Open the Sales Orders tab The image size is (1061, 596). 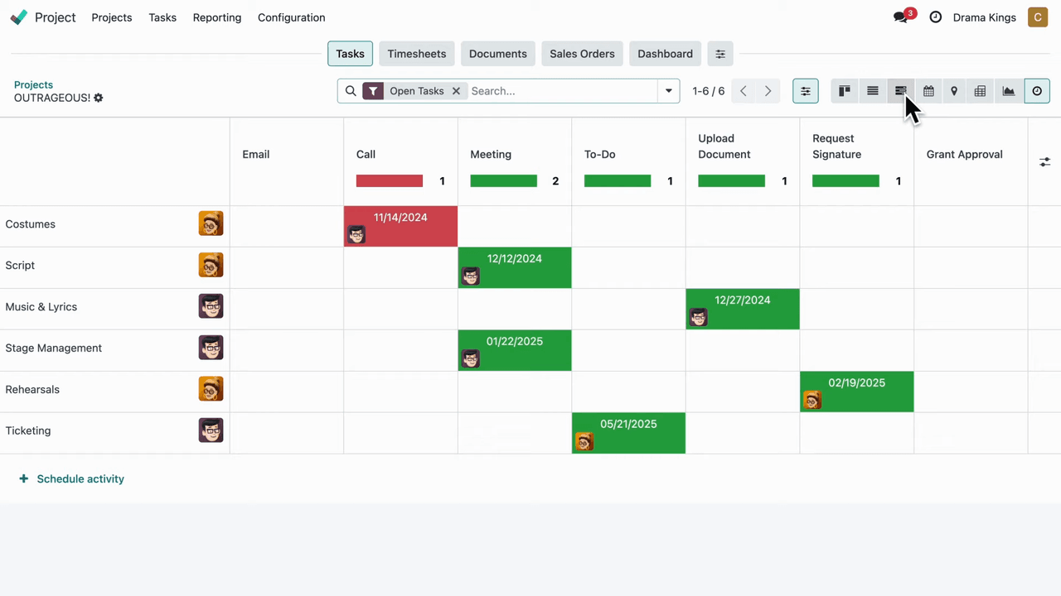pos(582,54)
